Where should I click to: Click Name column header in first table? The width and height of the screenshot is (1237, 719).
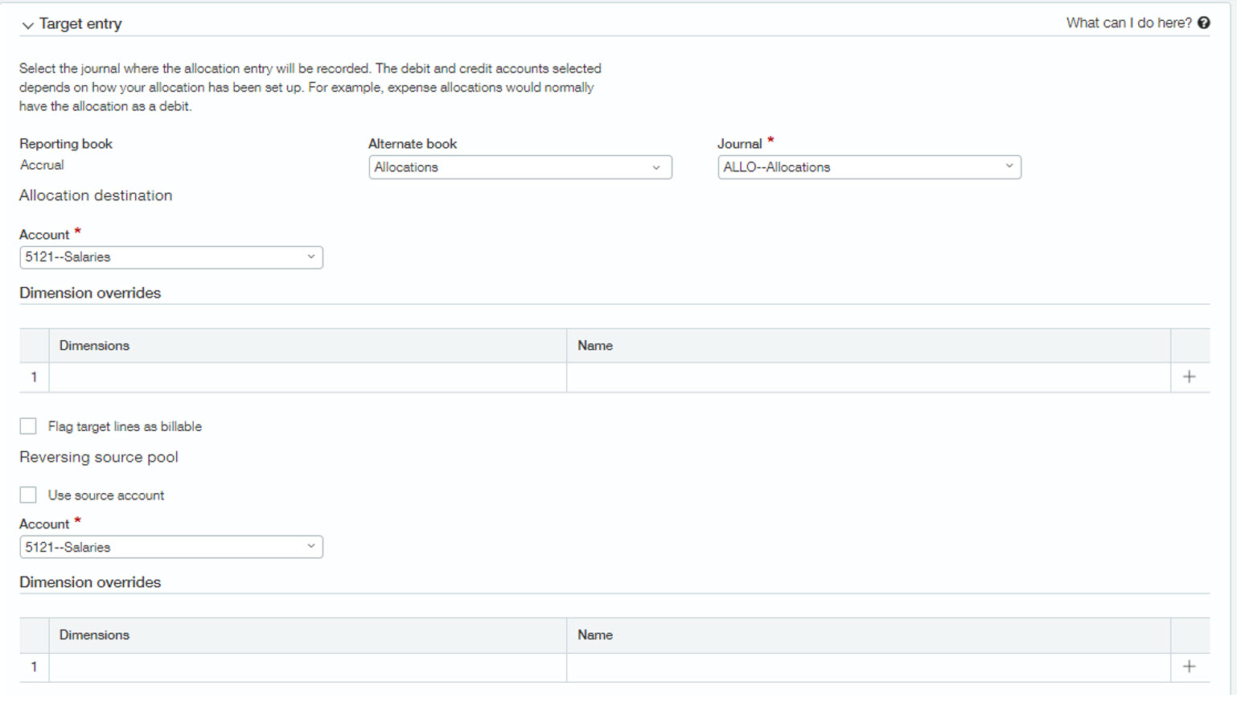(594, 346)
